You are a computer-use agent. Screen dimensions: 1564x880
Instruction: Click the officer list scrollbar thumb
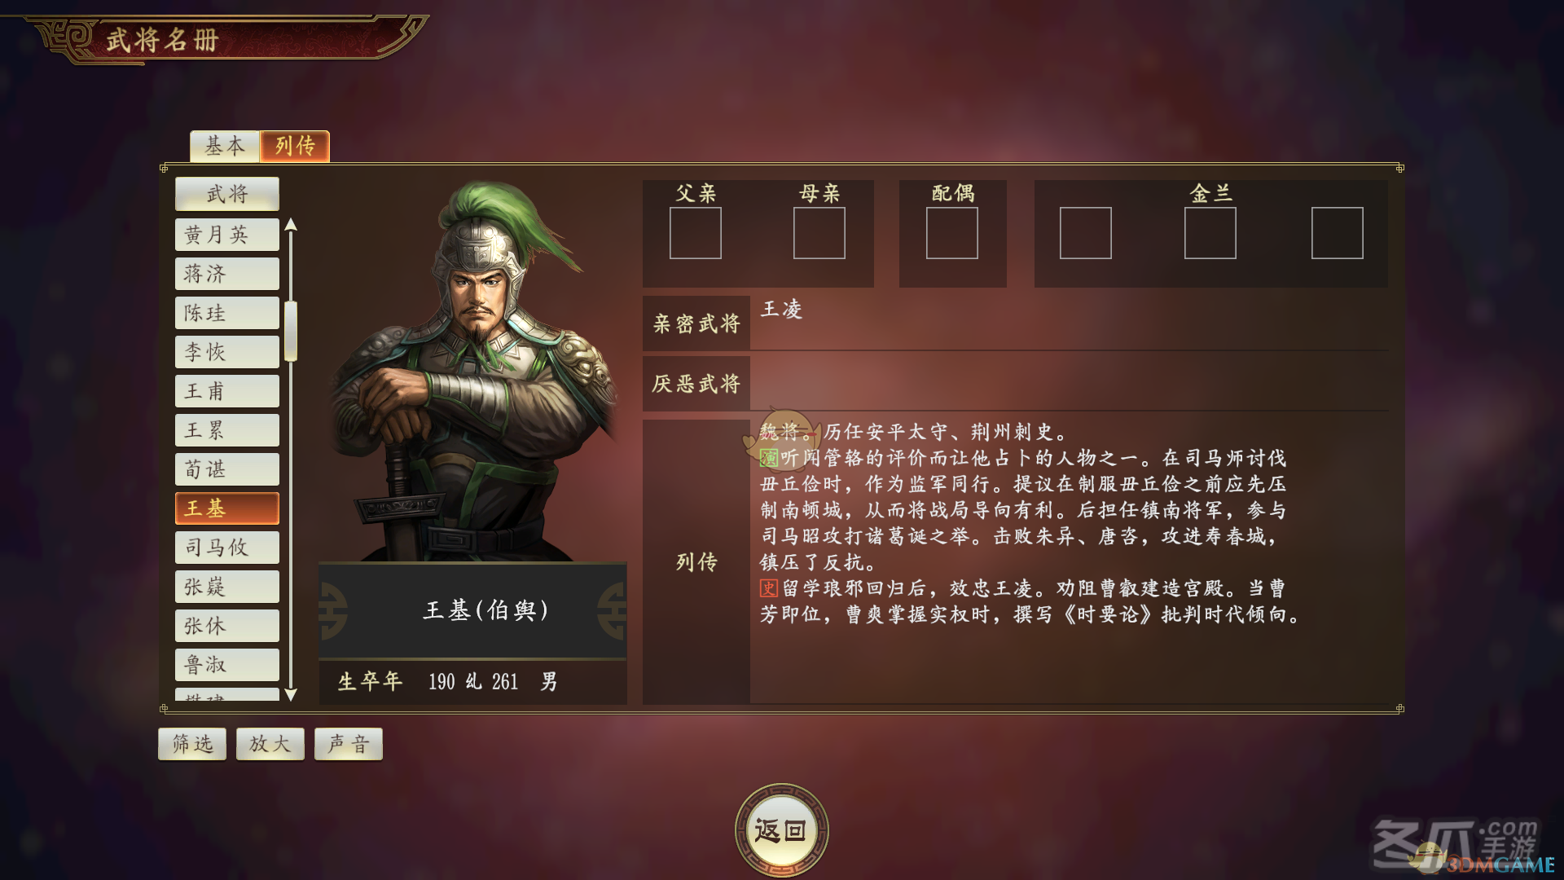(290, 331)
